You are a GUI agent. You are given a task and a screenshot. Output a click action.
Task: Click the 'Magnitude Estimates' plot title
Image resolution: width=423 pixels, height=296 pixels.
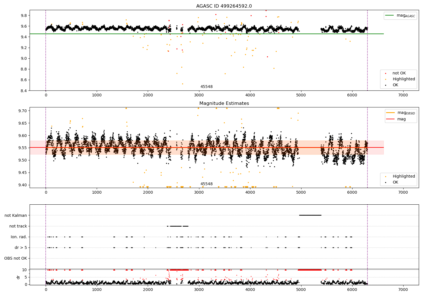(x=224, y=103)
